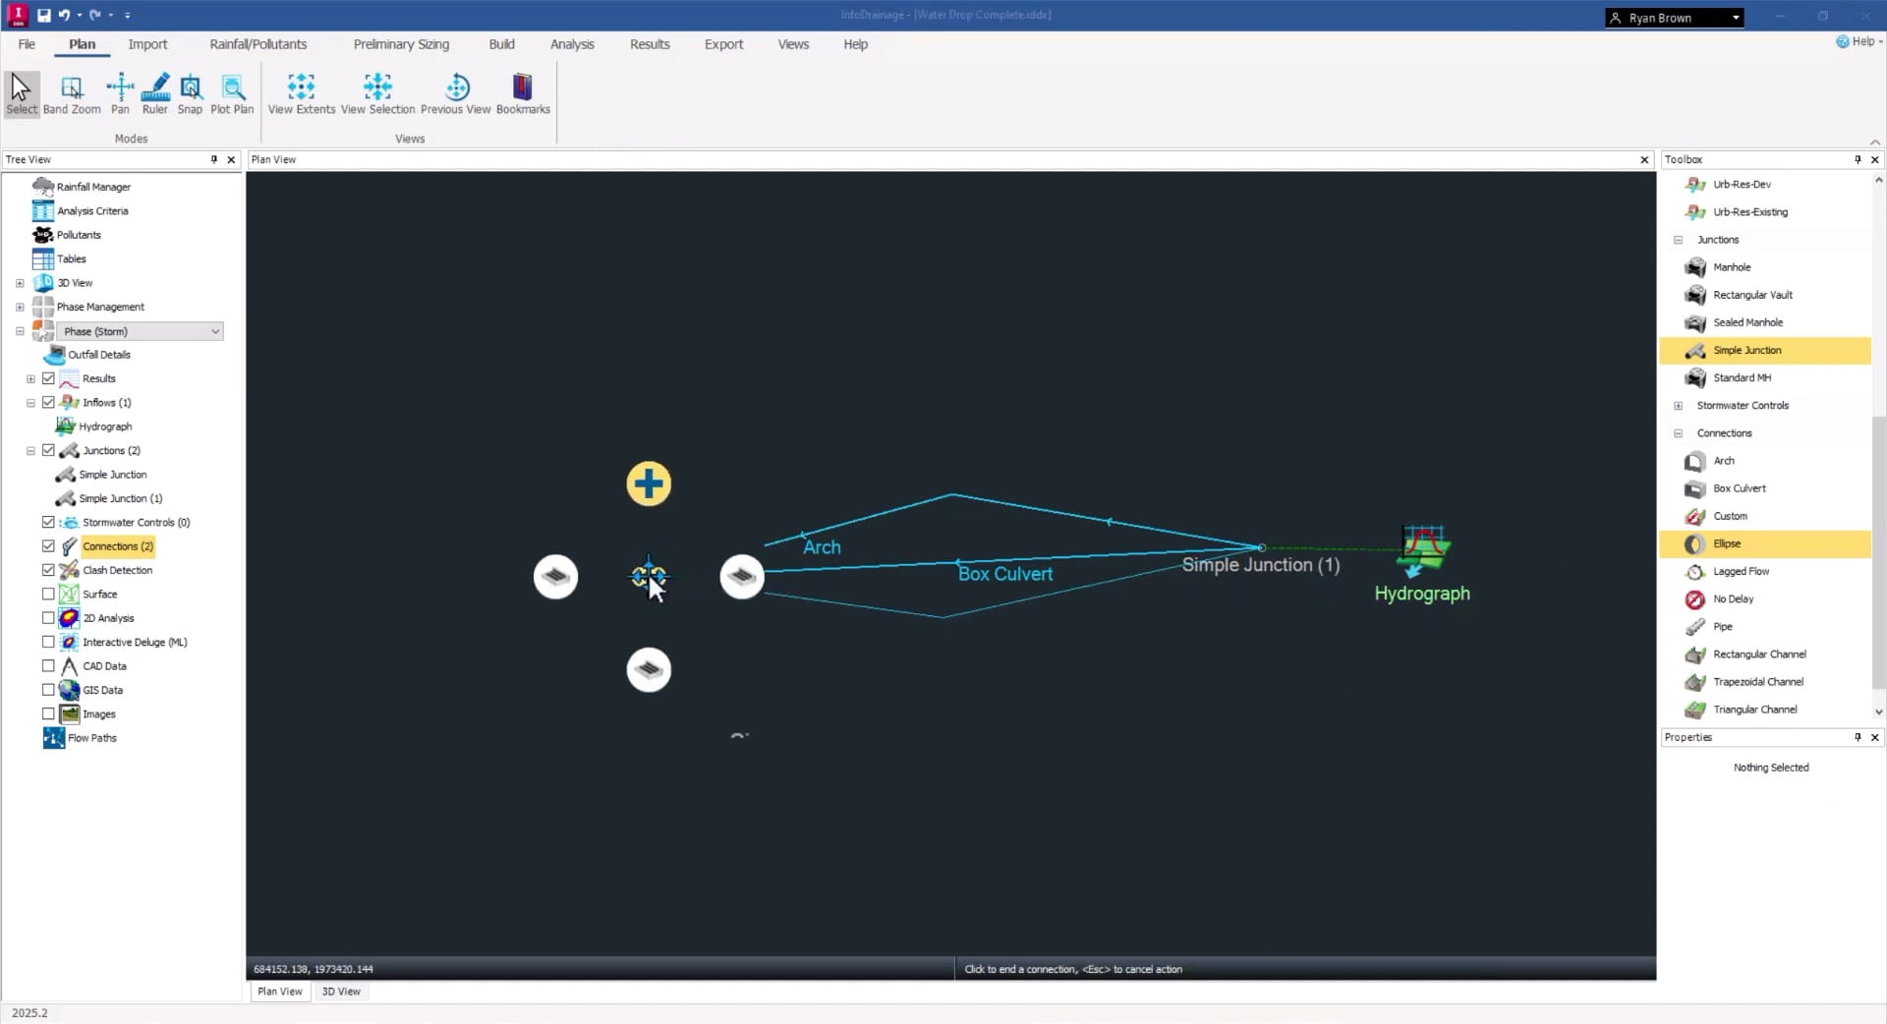Activate the Ruler tool
This screenshot has height=1024, width=1887.
coord(154,94)
